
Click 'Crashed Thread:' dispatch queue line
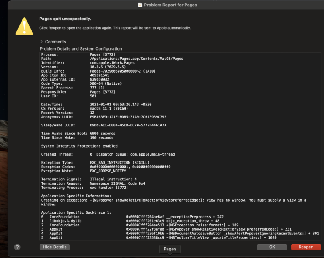click(x=108, y=154)
